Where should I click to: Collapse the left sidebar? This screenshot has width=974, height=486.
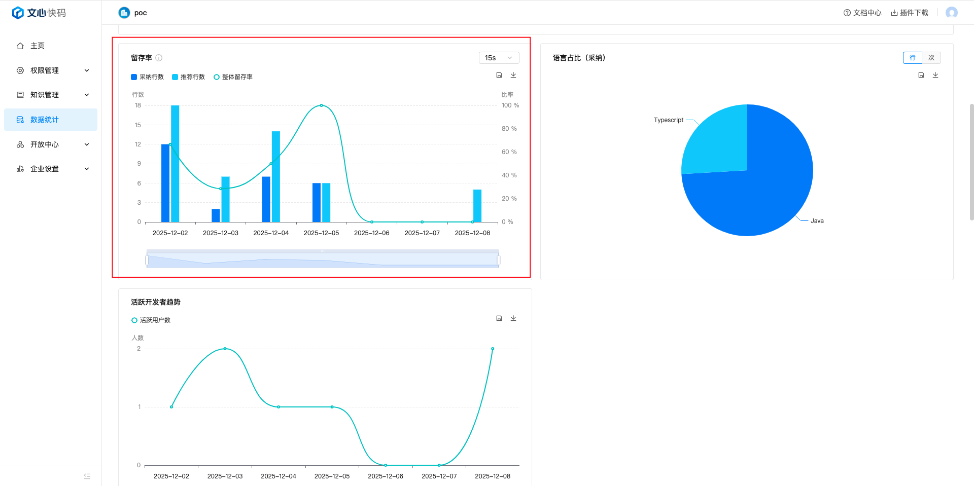(87, 476)
